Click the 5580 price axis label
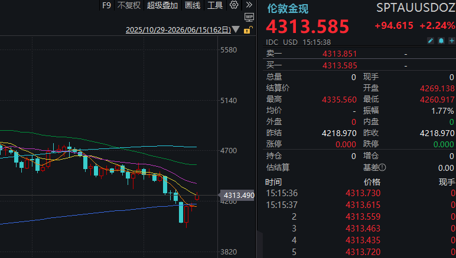This screenshot has width=456, height=258. (229, 50)
